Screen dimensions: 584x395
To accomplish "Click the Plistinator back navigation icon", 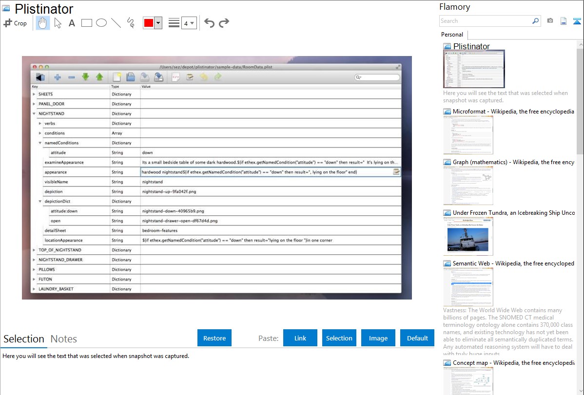I will click(40, 77).
